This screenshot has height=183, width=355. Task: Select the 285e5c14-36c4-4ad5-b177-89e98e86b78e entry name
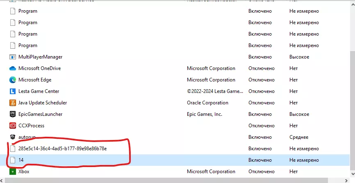(62, 149)
